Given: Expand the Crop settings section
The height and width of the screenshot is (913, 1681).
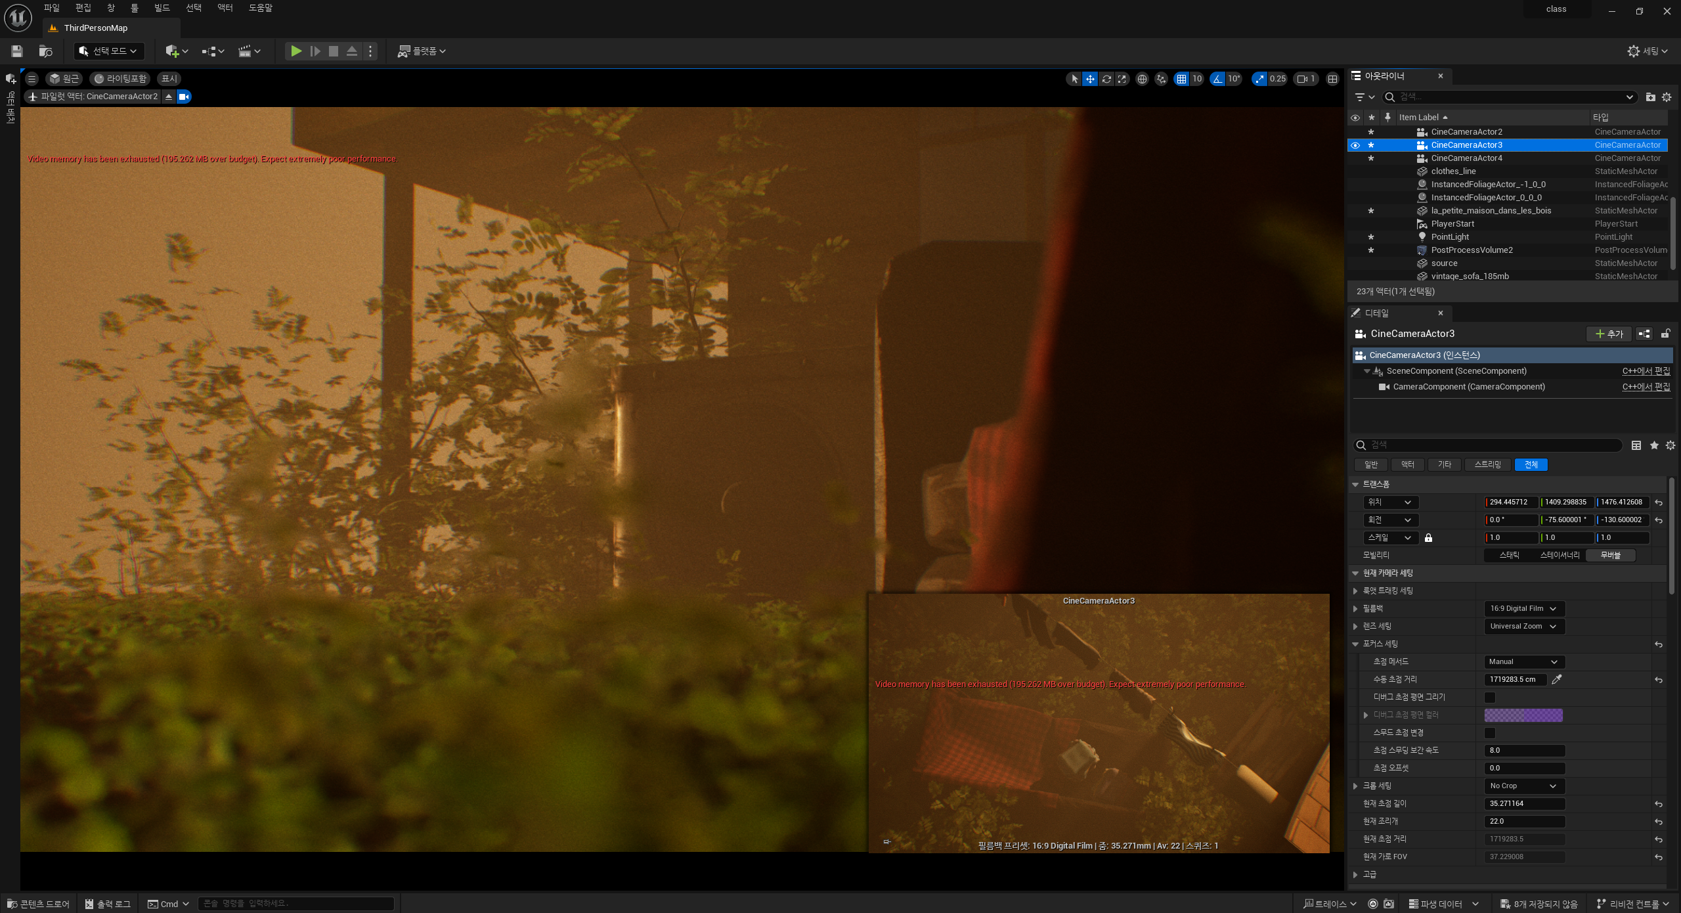Looking at the screenshot, I should coord(1355,786).
